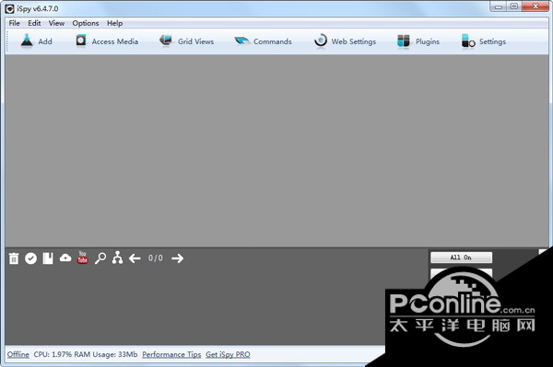Viewport: 553px width, 367px height.
Task: Go to previous media page arrow
Action: click(135, 258)
